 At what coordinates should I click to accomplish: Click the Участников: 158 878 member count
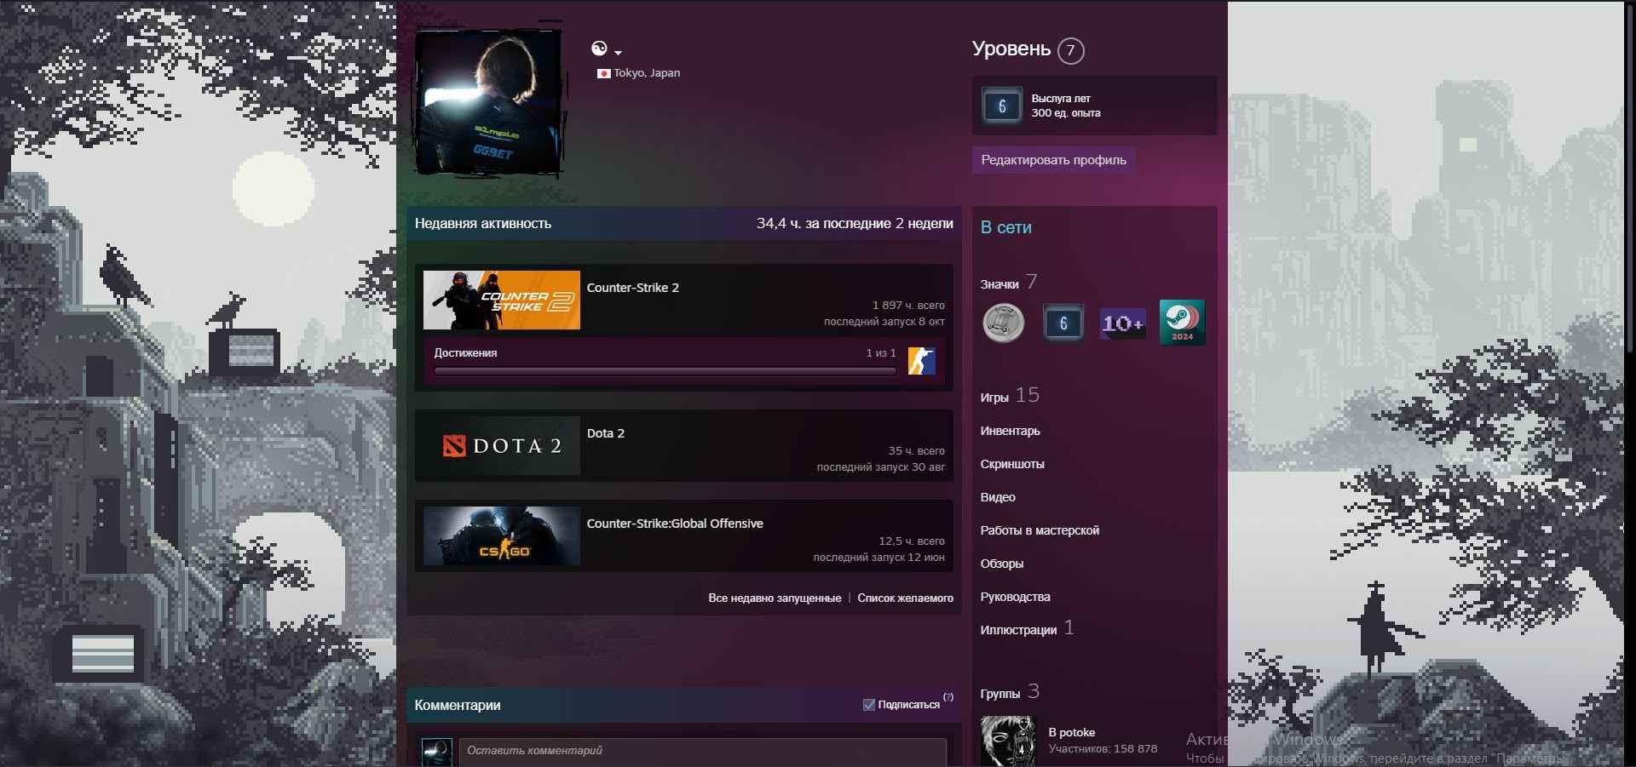1103,749
